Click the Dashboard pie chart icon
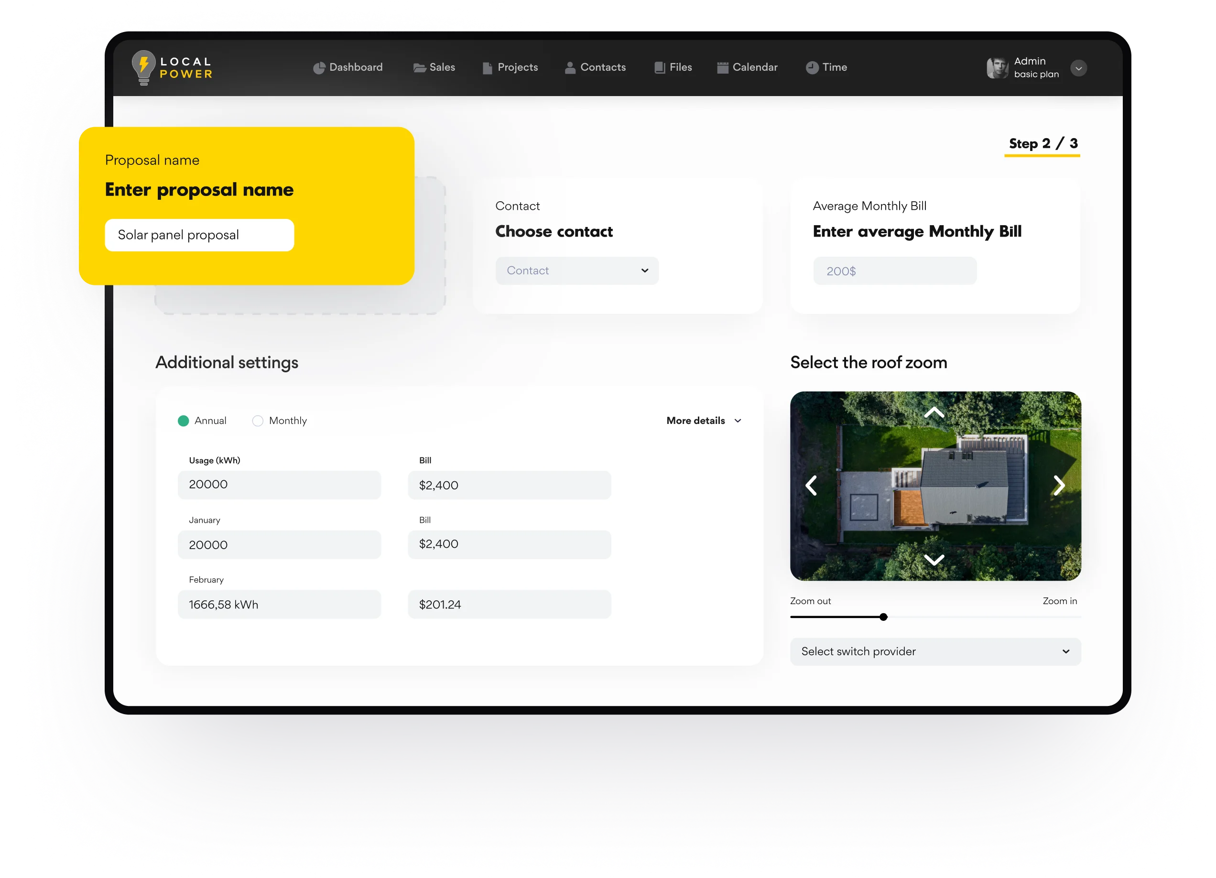This screenshot has height=878, width=1216. coord(319,67)
